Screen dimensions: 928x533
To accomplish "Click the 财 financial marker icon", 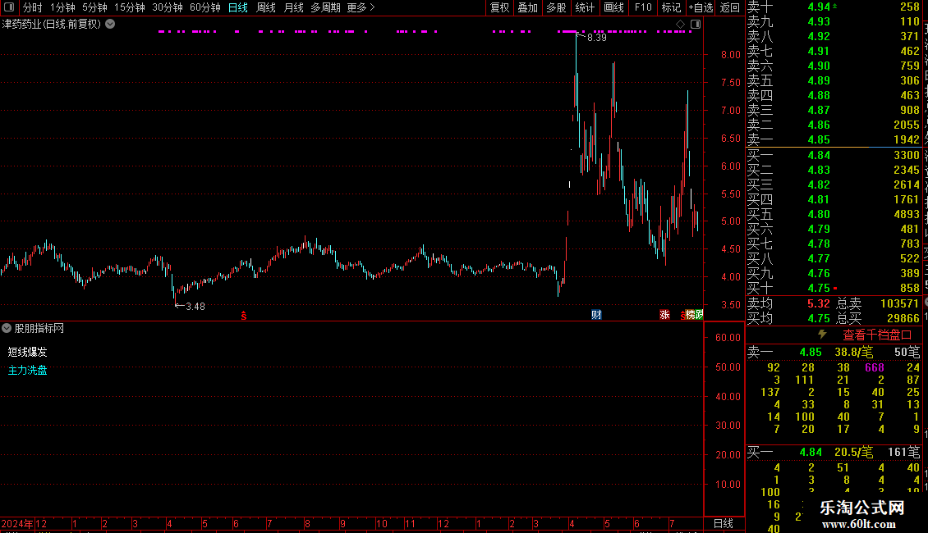I will (596, 314).
